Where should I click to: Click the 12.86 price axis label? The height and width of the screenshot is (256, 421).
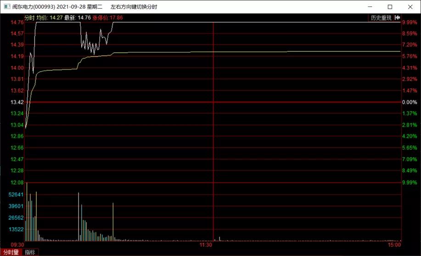pyautogui.click(x=17, y=136)
